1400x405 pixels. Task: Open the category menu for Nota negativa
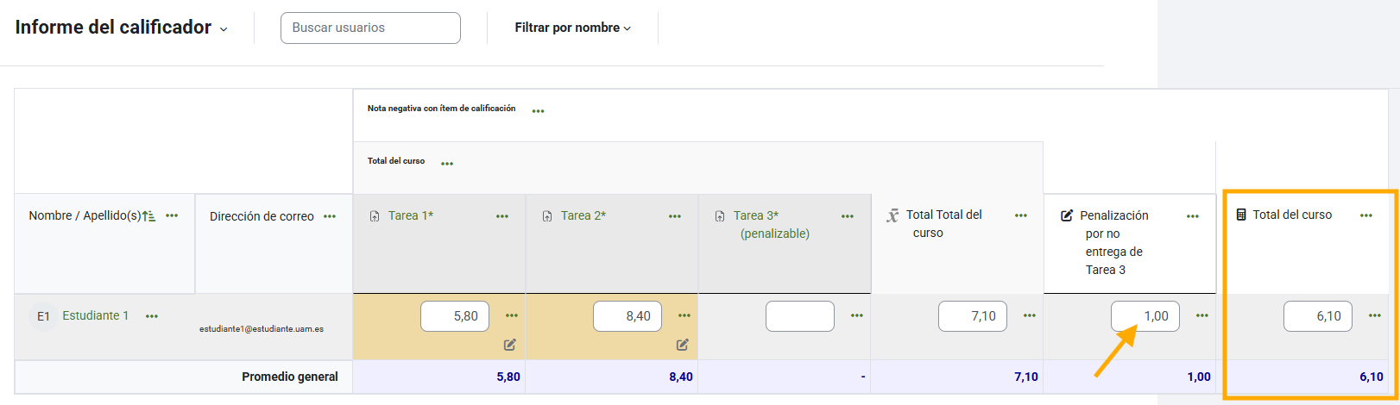click(539, 111)
